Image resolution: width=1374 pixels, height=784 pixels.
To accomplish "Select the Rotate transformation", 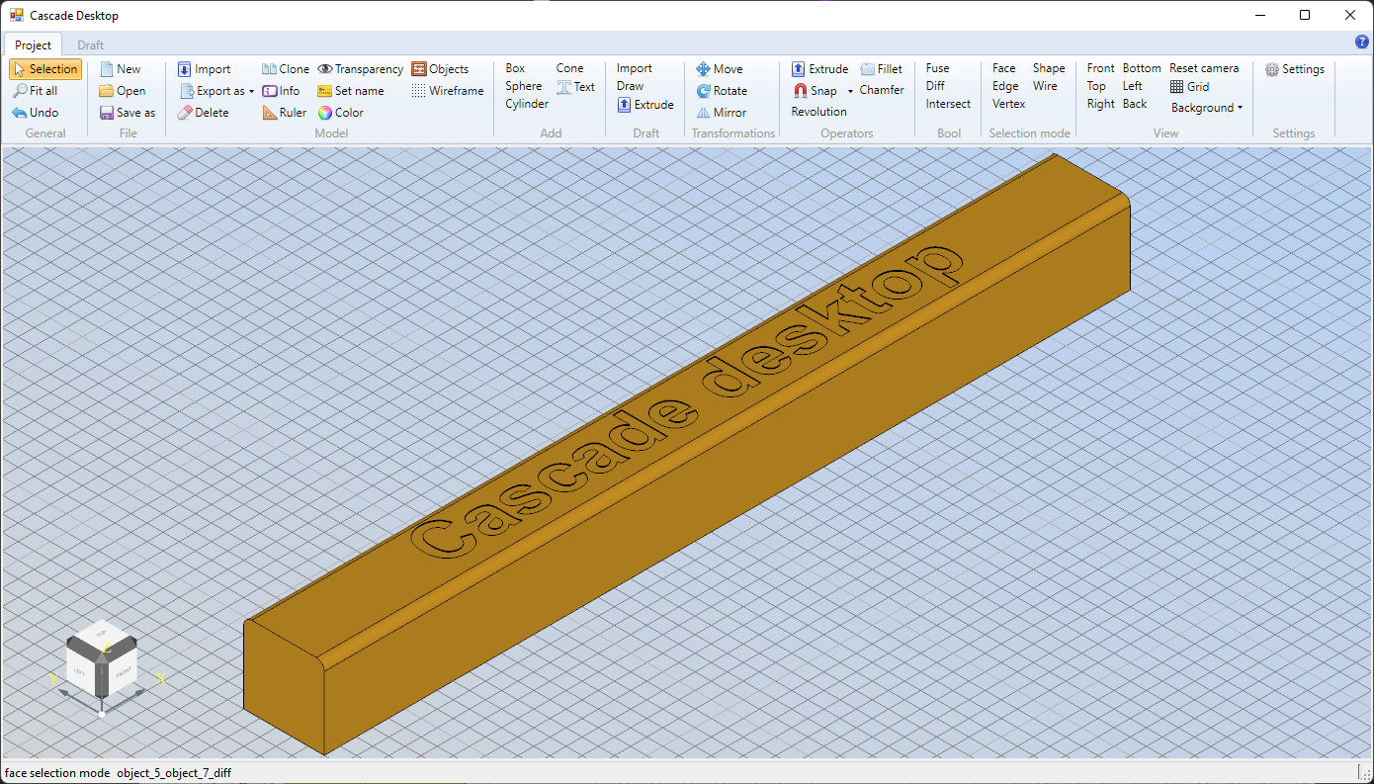I will pos(722,91).
